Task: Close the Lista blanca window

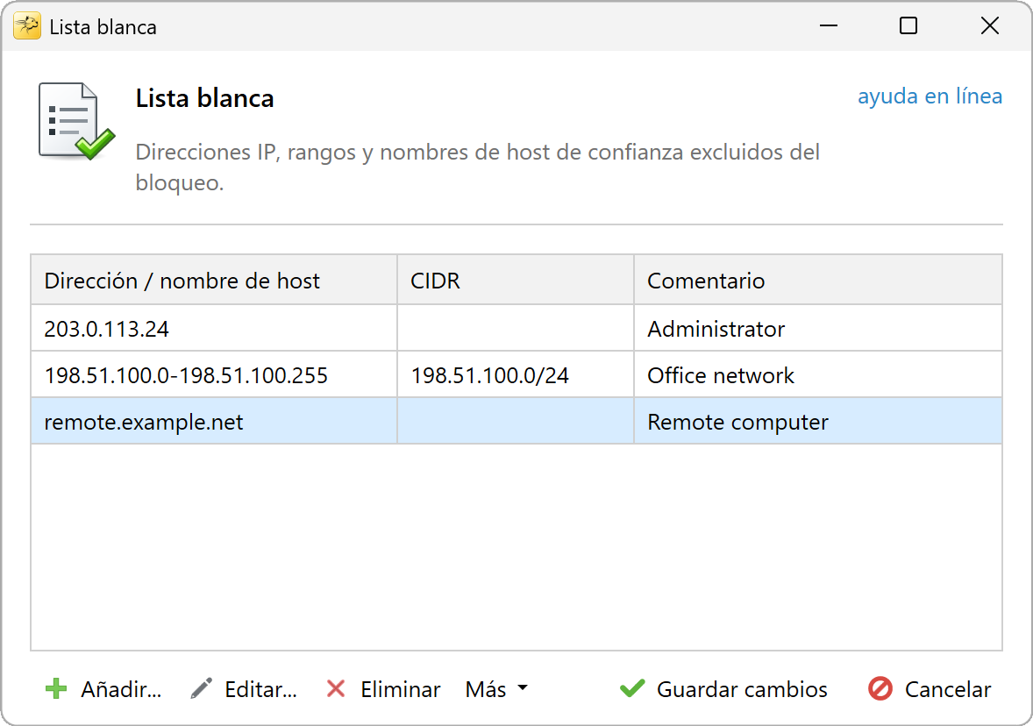Action: 989,25
